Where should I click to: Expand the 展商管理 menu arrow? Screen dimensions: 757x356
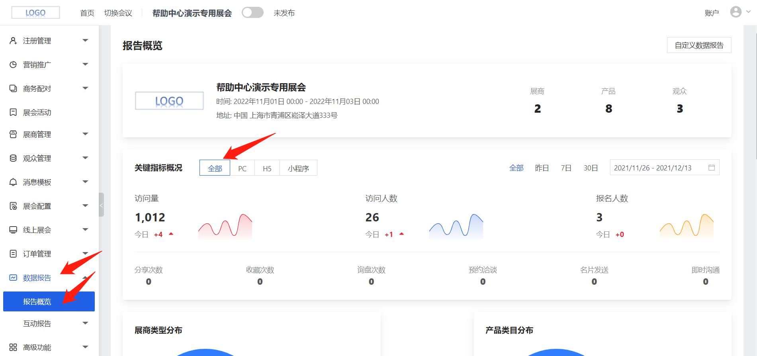click(85, 134)
